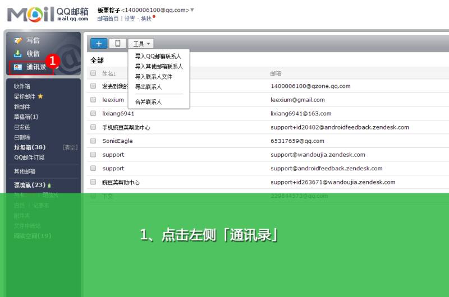This screenshot has height=297, width=449.
Task: Check the box for 手机豌豆荚帮助中心 contact
Action: click(93, 127)
